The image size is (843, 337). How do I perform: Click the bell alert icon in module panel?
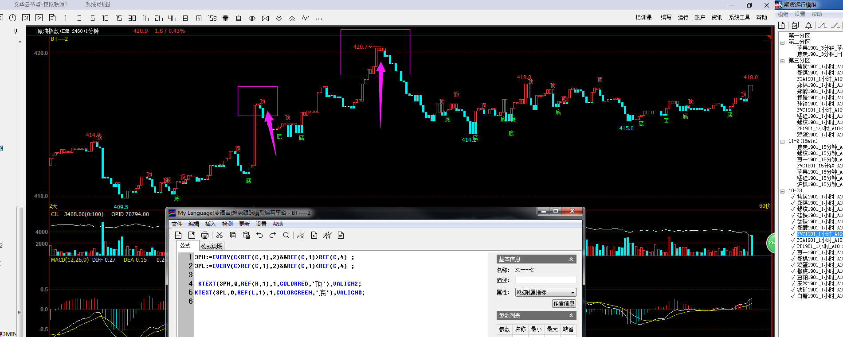[808, 25]
